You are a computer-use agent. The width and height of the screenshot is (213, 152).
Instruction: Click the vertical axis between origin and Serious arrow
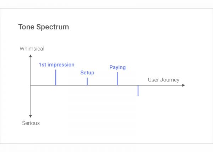(31, 101)
